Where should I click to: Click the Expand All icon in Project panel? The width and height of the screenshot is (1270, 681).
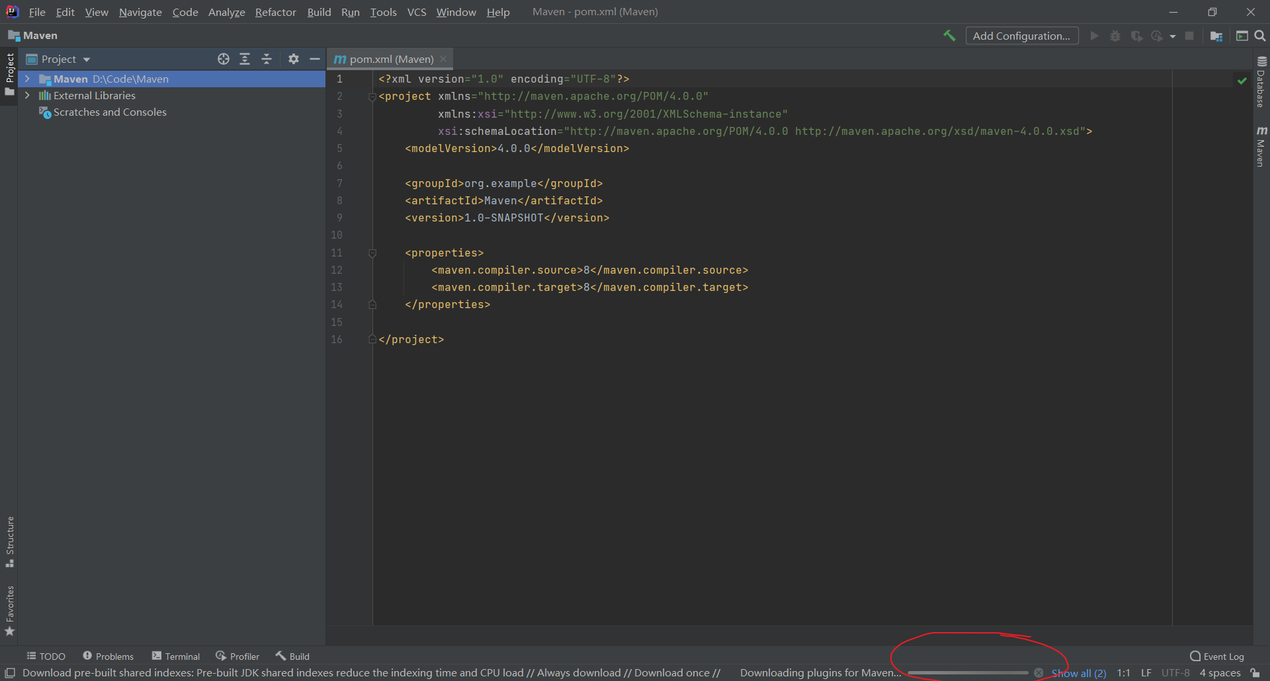245,59
